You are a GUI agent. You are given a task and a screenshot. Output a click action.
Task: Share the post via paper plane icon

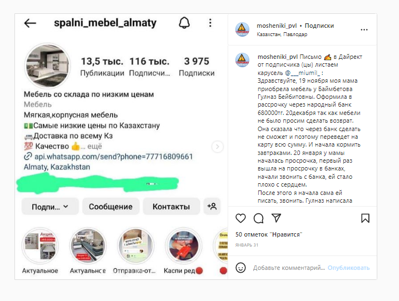click(277, 218)
